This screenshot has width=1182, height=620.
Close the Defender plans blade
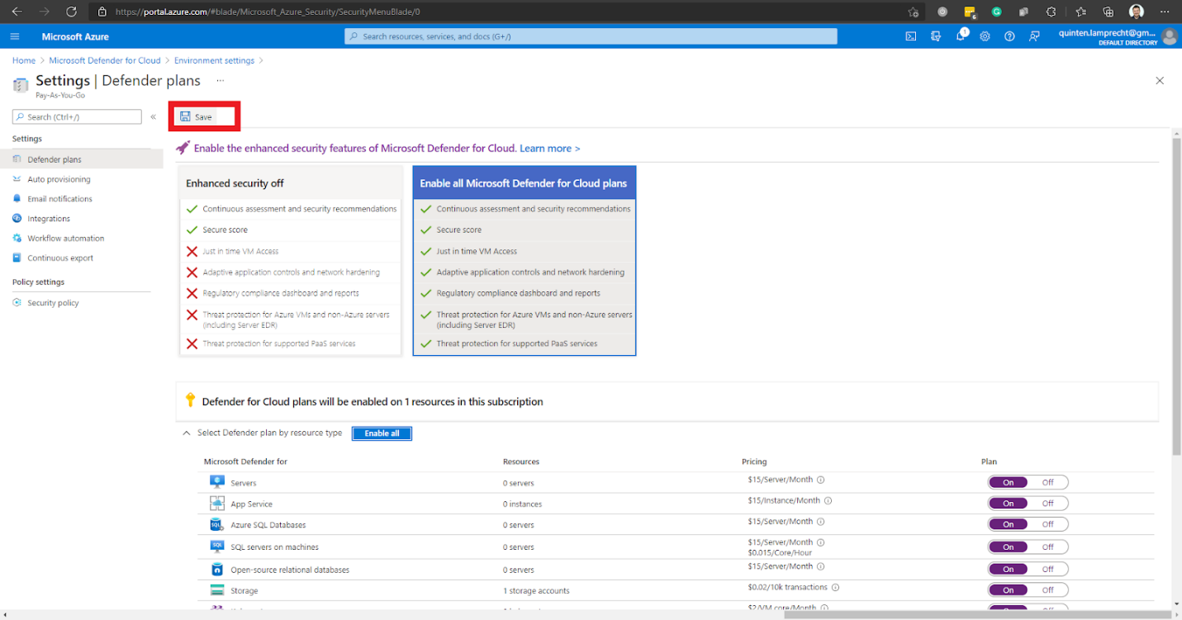point(1160,81)
